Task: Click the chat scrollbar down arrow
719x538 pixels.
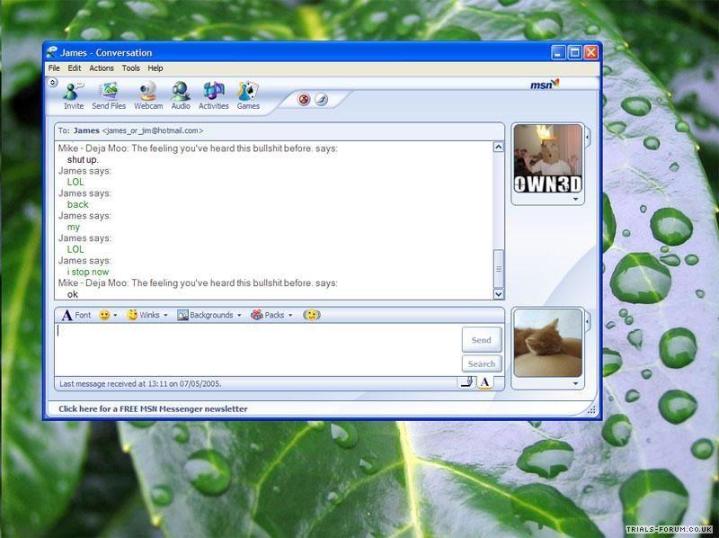Action: pyautogui.click(x=499, y=294)
